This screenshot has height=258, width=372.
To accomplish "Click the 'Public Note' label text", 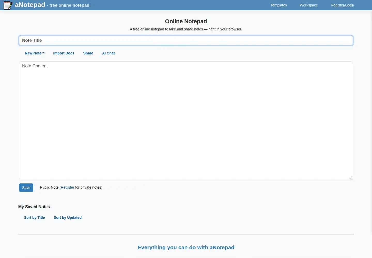I will pos(49,187).
